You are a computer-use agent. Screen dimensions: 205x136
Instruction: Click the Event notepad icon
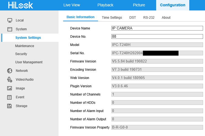pyautogui.click(x=10, y=97)
